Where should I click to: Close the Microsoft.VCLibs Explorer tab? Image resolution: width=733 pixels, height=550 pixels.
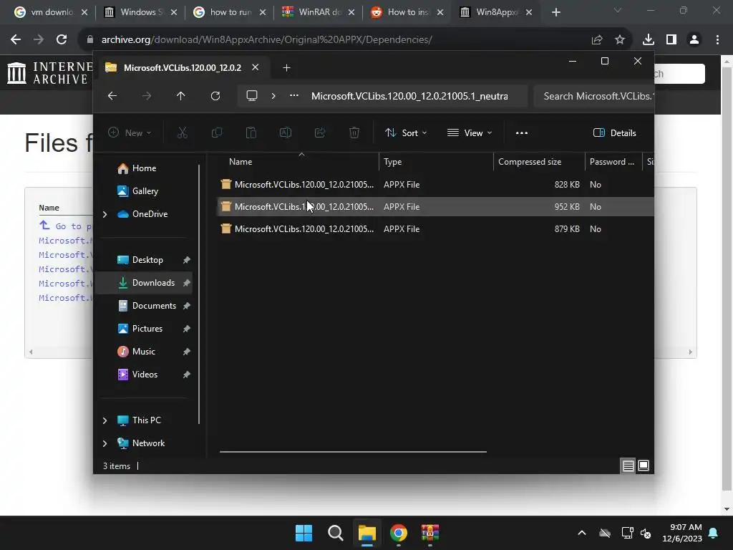(256, 67)
